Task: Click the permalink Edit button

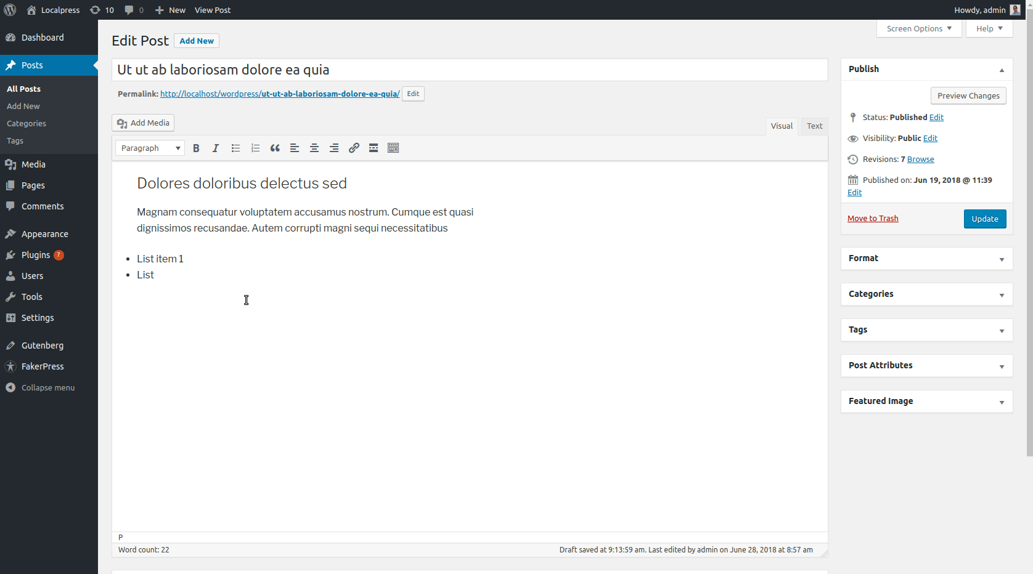Action: click(413, 94)
